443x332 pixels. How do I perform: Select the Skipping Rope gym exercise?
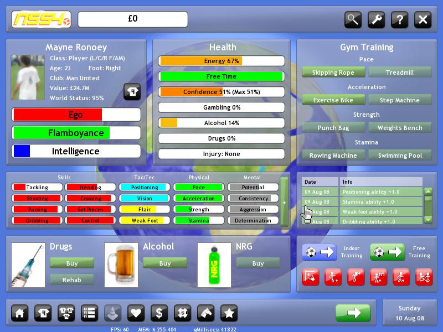333,72
